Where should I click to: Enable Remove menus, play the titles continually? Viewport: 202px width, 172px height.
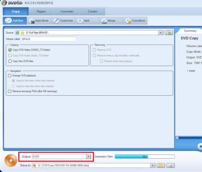(x=94, y=55)
